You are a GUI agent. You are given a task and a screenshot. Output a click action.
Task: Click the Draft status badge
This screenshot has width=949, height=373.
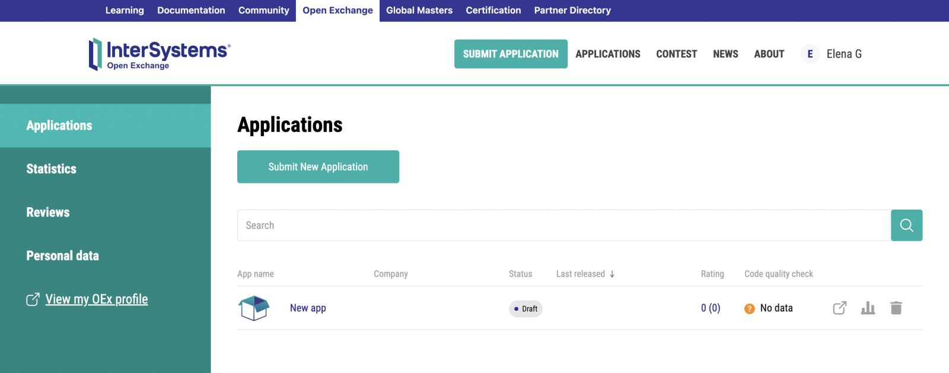526,308
